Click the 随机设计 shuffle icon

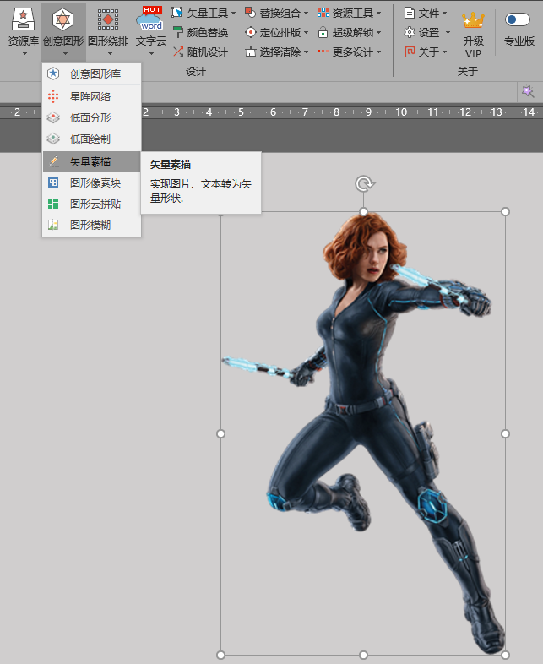point(177,52)
